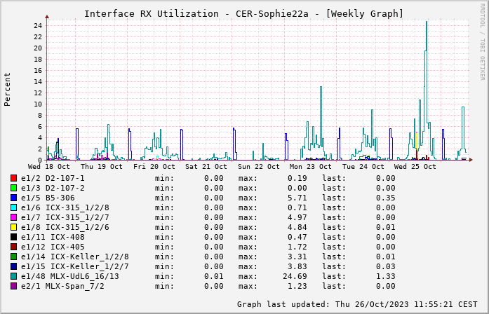489x314 pixels.
Task: Select the Sat 21 Oct x-axis label
Action: click(206, 167)
